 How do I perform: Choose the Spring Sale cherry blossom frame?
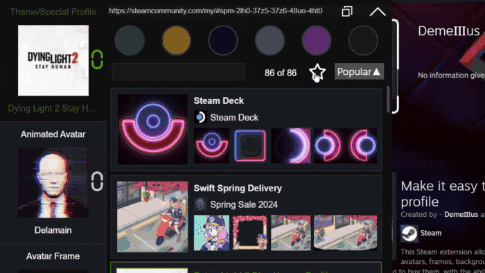250,233
